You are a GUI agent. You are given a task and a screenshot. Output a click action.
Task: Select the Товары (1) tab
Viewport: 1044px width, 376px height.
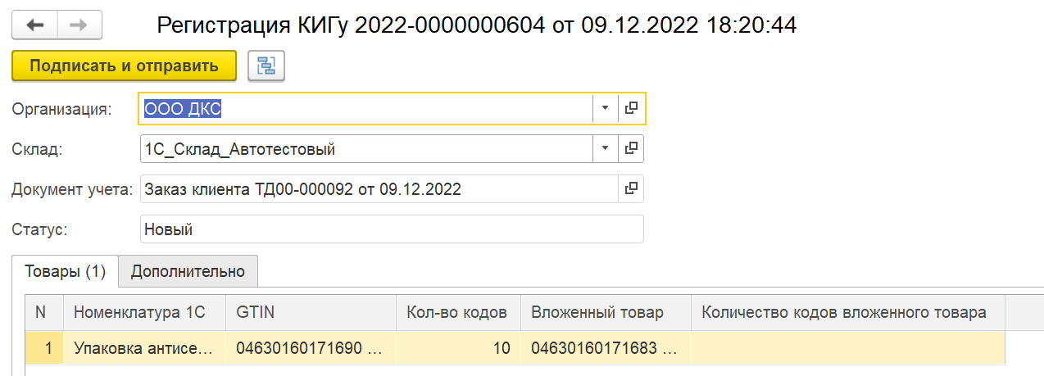point(66,271)
